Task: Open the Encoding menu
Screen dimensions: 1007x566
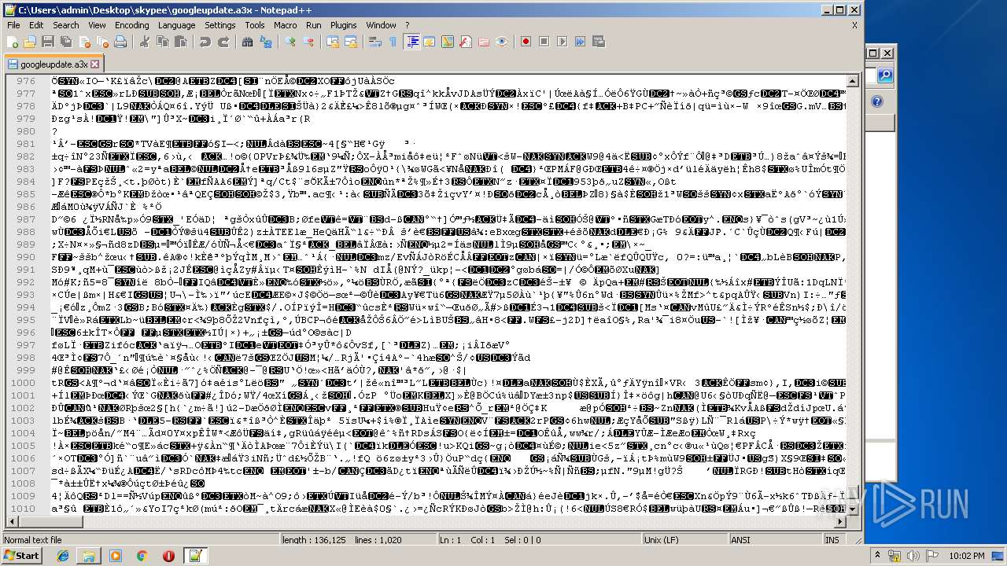Action: click(x=131, y=25)
